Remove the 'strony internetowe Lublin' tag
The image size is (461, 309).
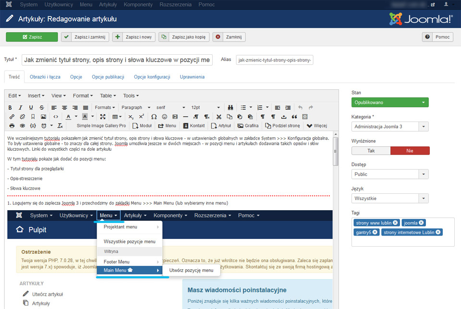coord(438,232)
